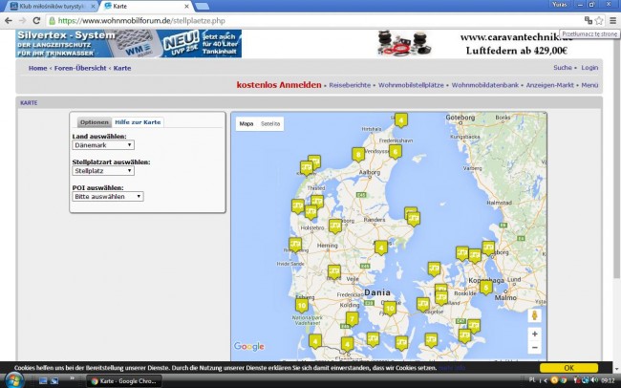Zoom in the map with plus button

pos(534,334)
